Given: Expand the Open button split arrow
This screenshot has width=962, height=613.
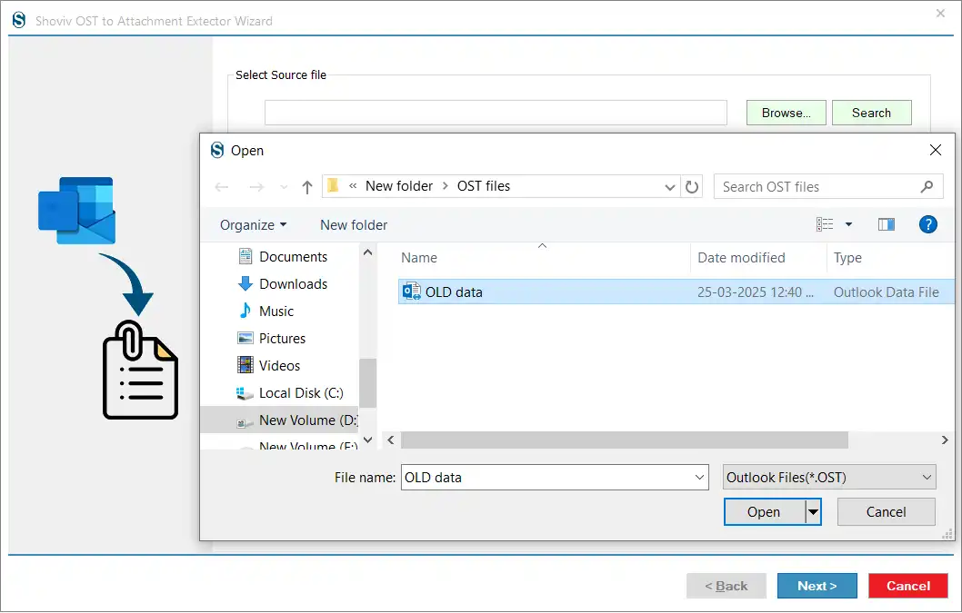Looking at the screenshot, I should coord(813,511).
